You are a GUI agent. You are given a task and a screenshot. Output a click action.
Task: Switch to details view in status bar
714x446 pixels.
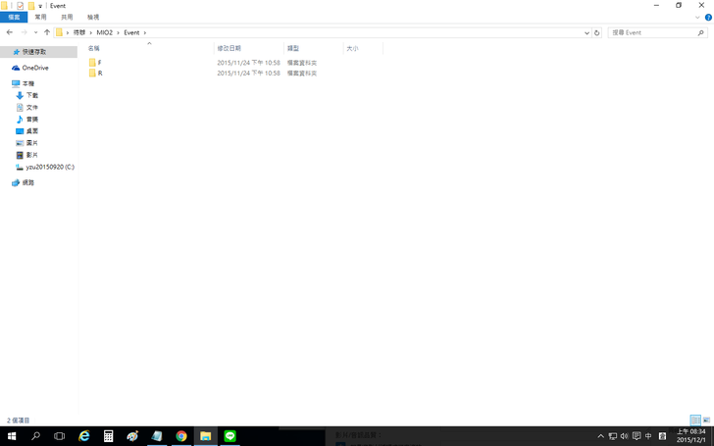[695, 421]
